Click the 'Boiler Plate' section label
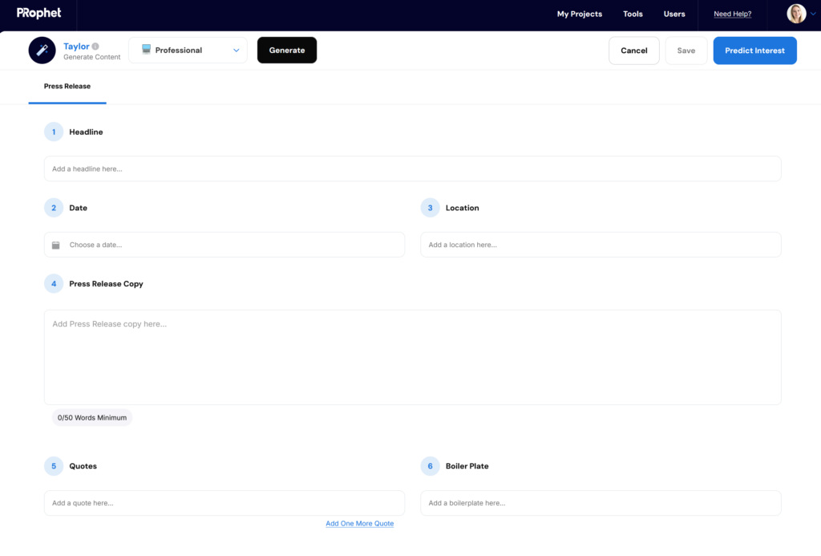 (x=467, y=466)
